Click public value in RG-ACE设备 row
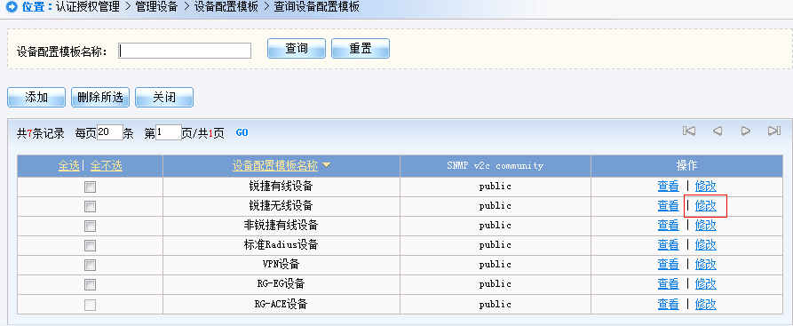The image size is (793, 326). (x=496, y=304)
